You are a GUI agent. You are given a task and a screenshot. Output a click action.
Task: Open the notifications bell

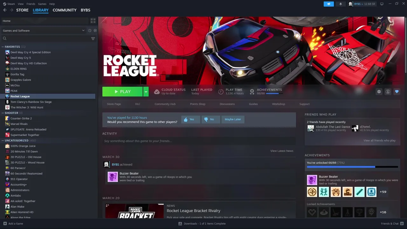341,4
